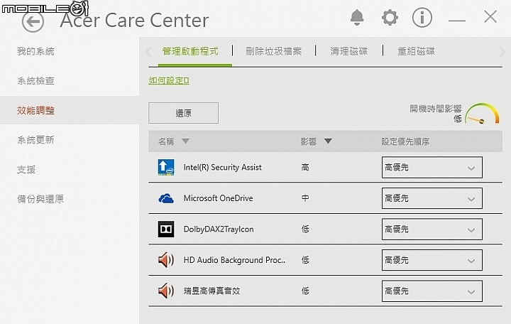This screenshot has height=324, width=511.
Task: Sort list by 名稱 column arrow
Action: (x=185, y=141)
